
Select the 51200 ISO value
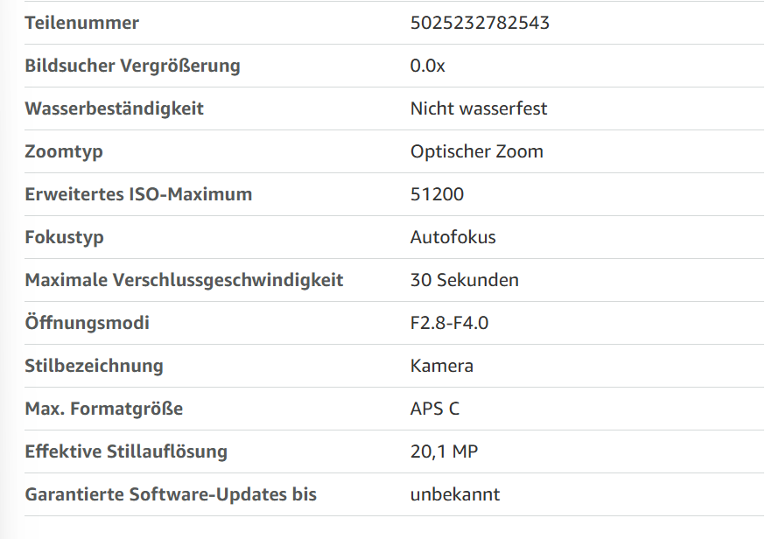438,194
